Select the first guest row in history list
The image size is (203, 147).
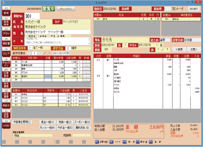[127, 19]
